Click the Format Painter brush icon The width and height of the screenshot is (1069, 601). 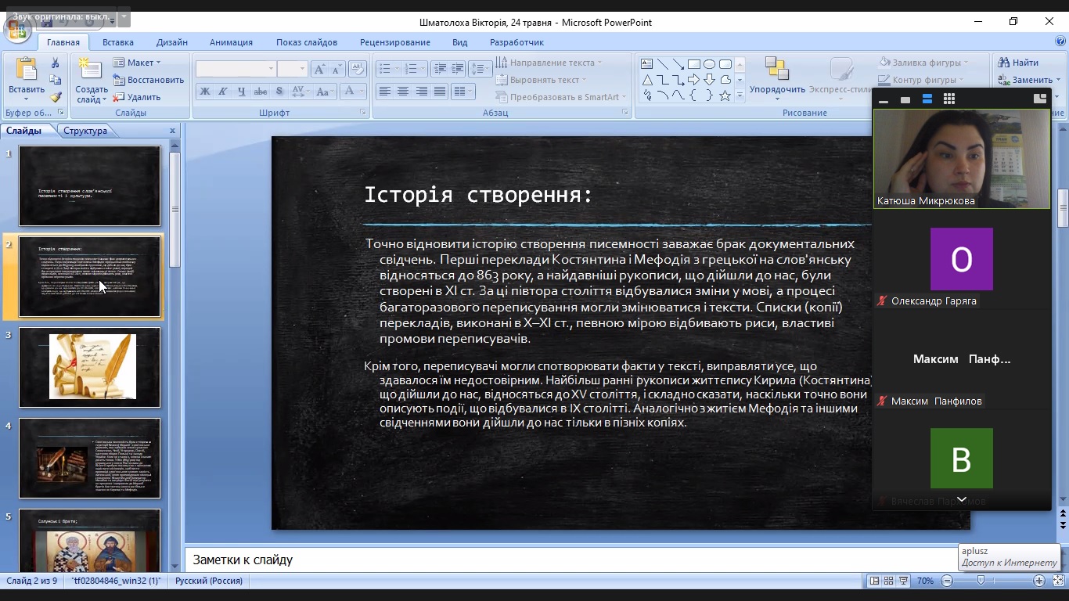point(56,97)
